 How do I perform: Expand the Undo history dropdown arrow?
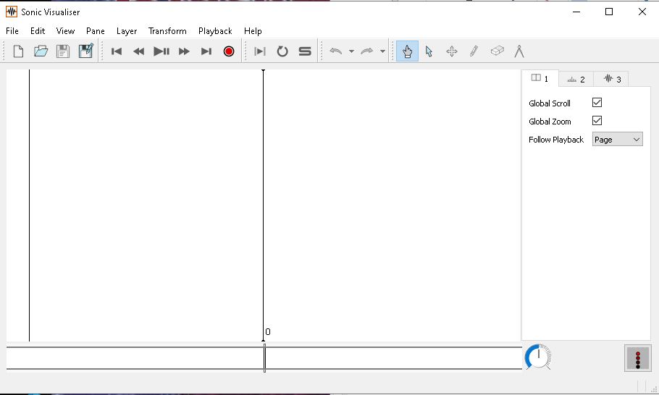pos(351,51)
